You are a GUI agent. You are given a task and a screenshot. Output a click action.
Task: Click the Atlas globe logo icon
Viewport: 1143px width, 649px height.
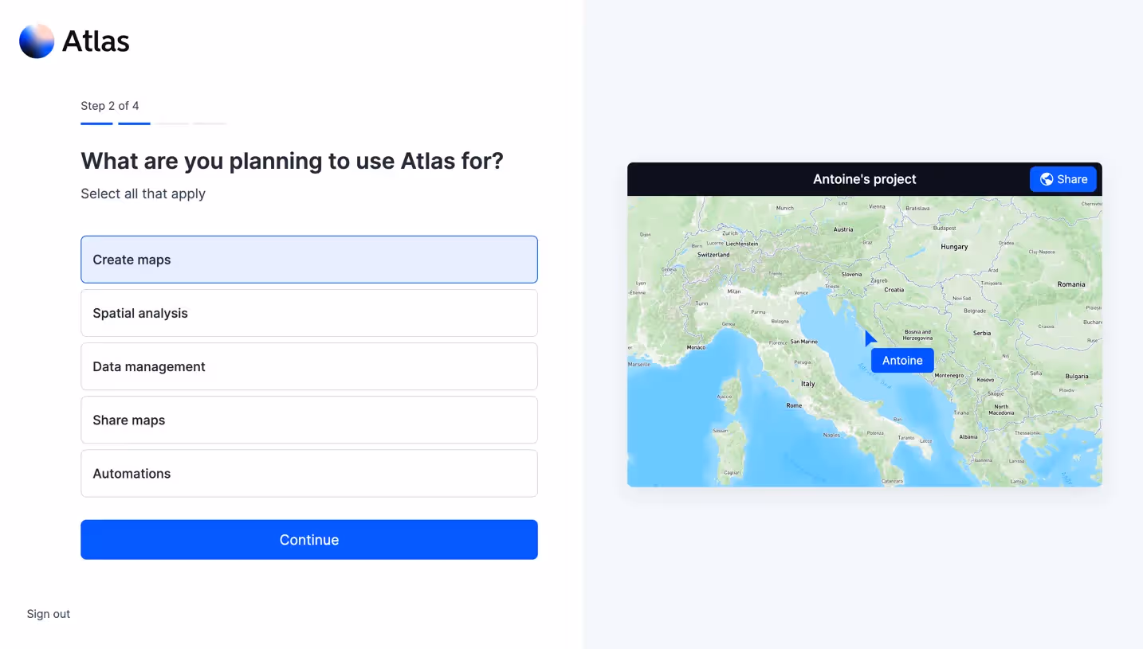coord(35,39)
